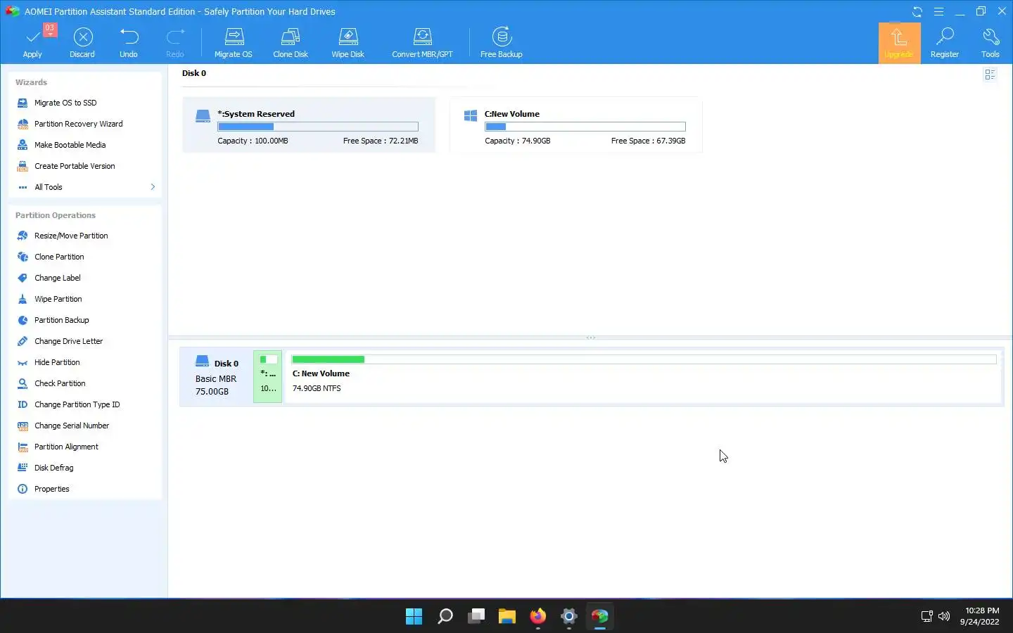Select C: New Volume 74.90GB NTFS in disk map
1013x633 pixels.
644,377
